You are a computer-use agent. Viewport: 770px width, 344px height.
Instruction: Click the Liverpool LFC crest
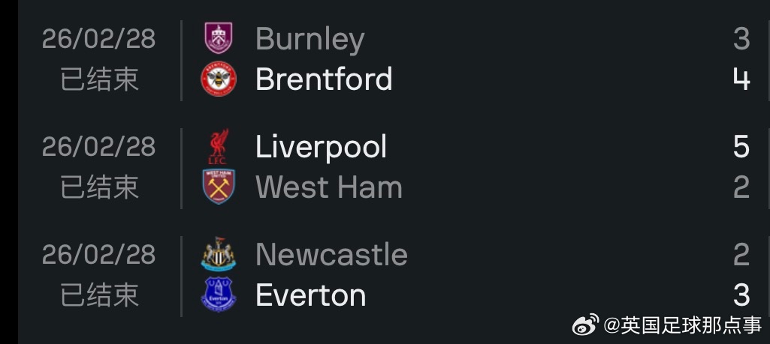pos(218,147)
